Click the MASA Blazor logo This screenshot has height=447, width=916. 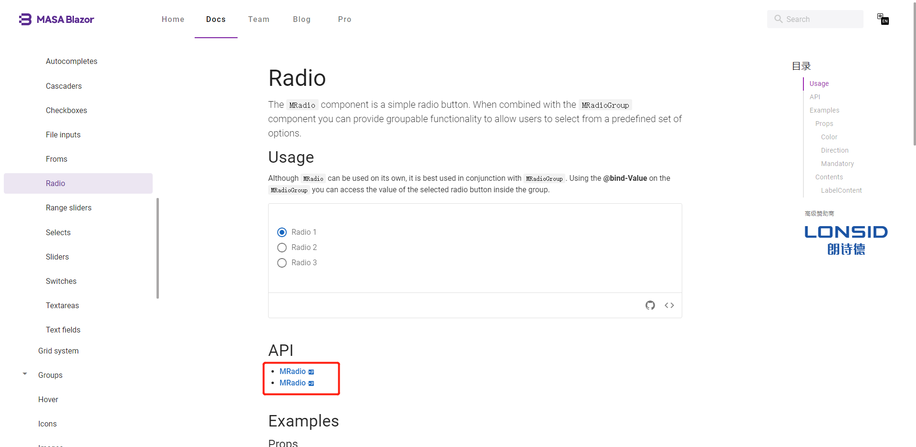point(56,19)
